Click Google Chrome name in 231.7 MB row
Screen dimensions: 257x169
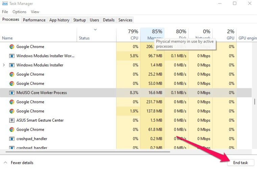coord(30,102)
